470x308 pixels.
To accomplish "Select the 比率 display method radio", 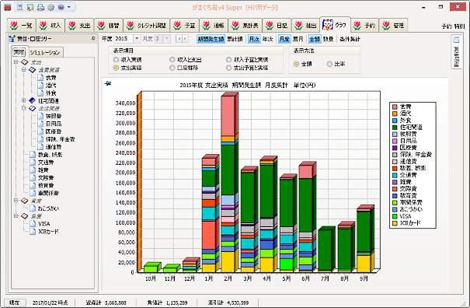I will [x=329, y=64].
